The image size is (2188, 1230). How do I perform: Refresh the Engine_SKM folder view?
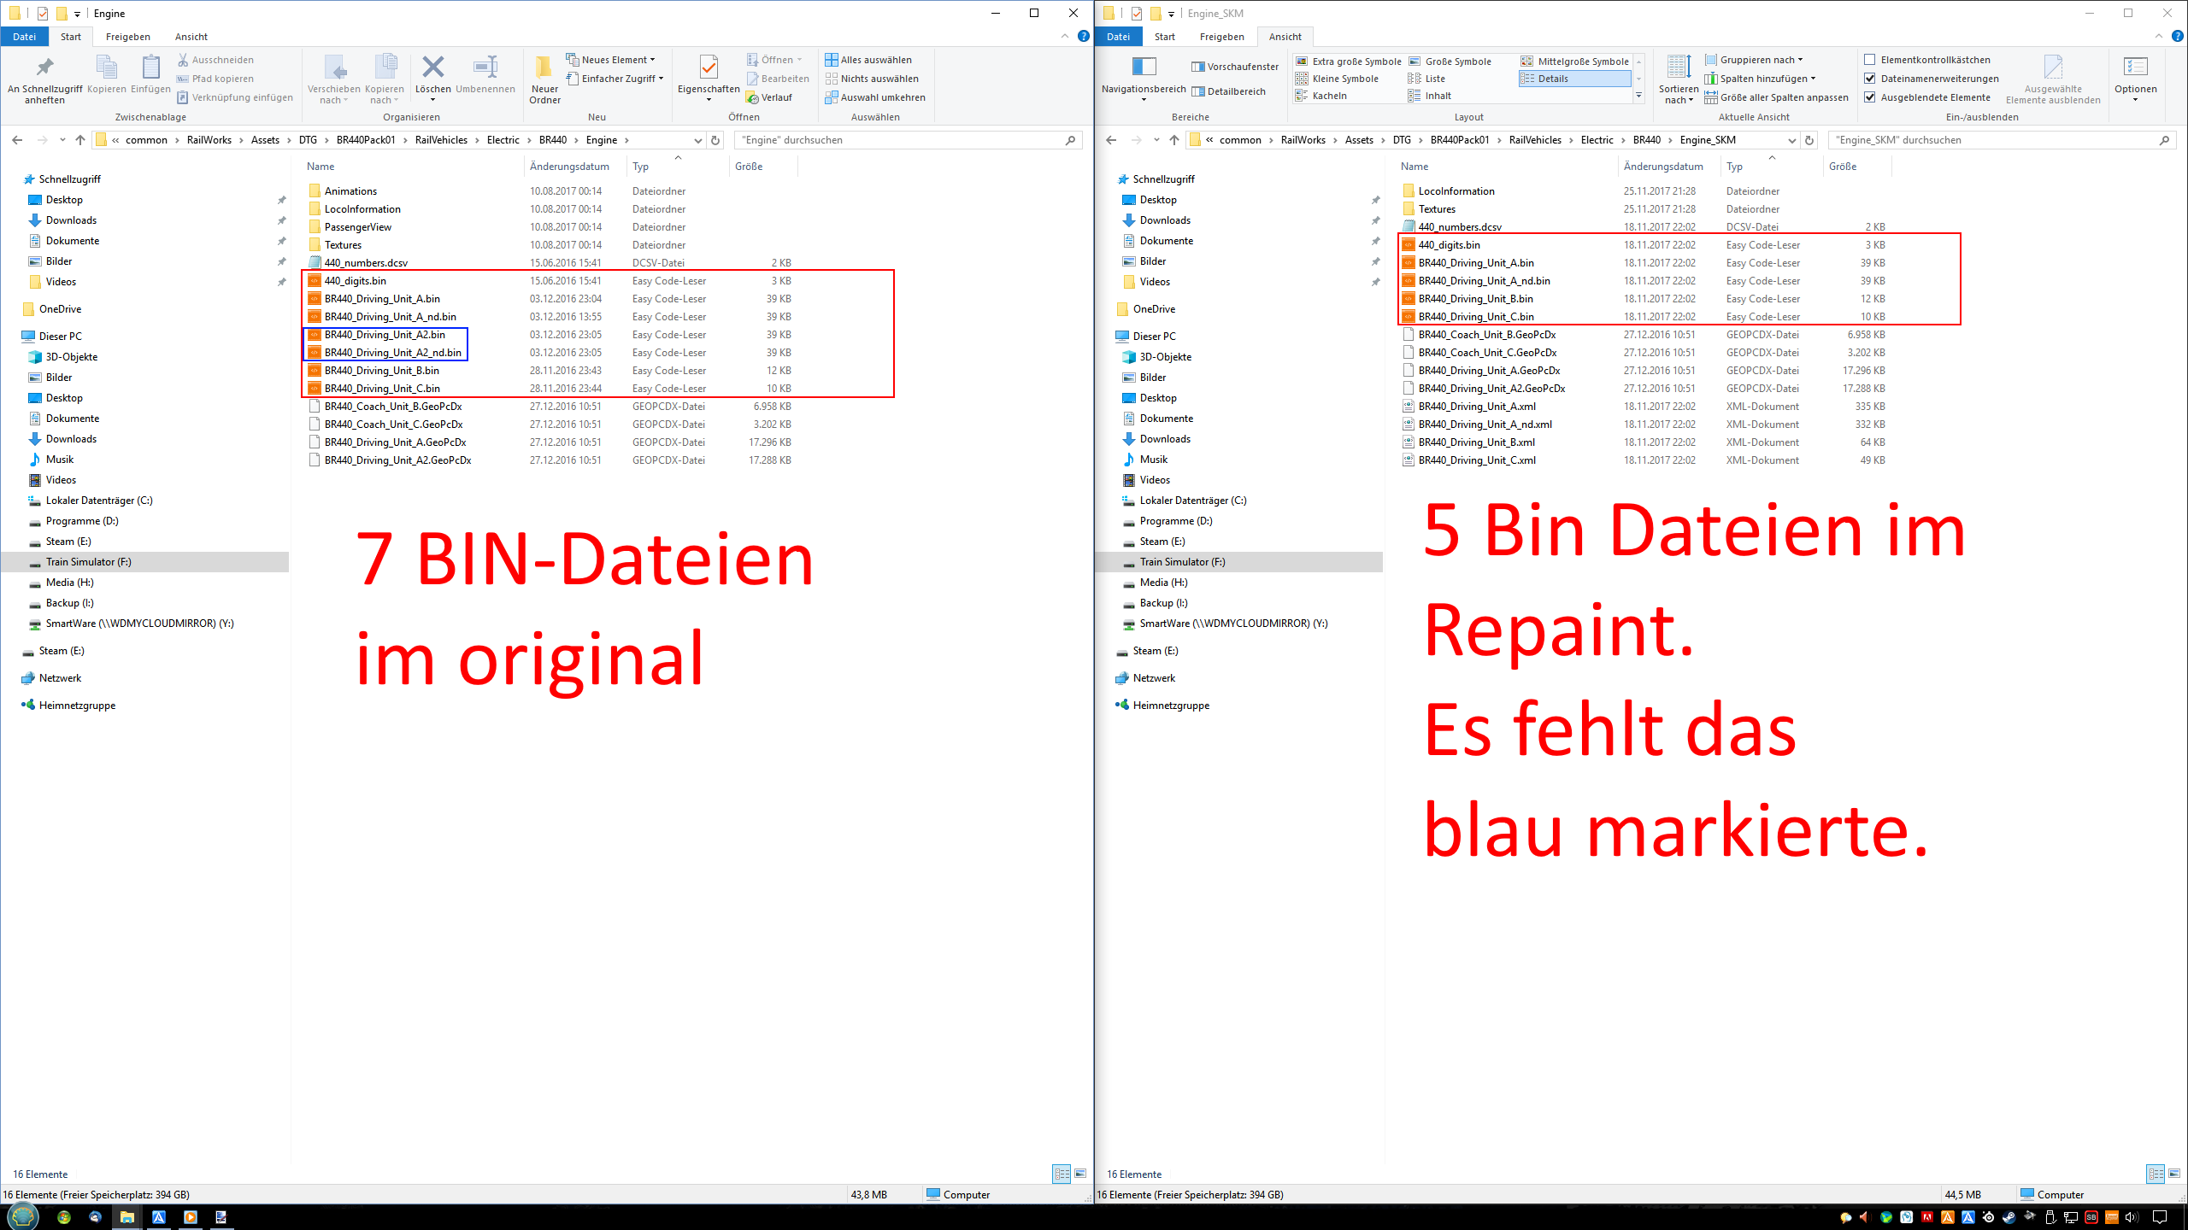1809,140
